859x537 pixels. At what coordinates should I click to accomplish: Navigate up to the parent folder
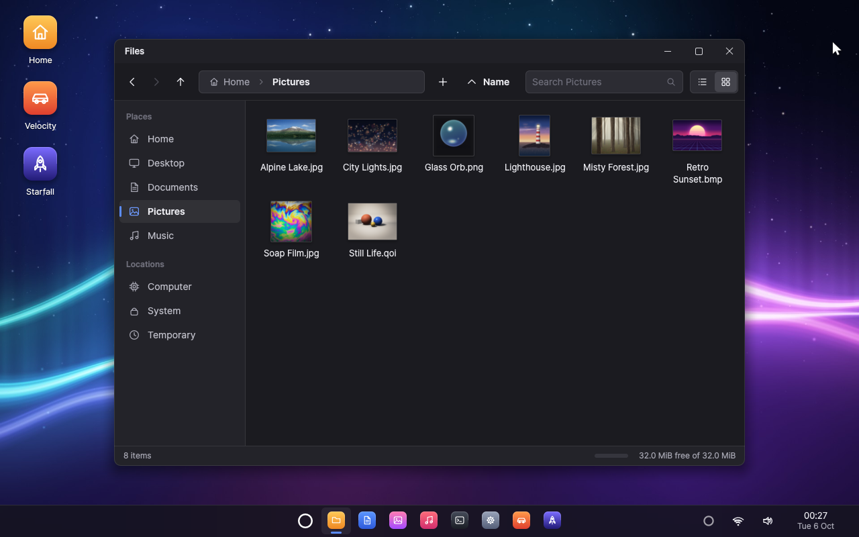coord(181,82)
